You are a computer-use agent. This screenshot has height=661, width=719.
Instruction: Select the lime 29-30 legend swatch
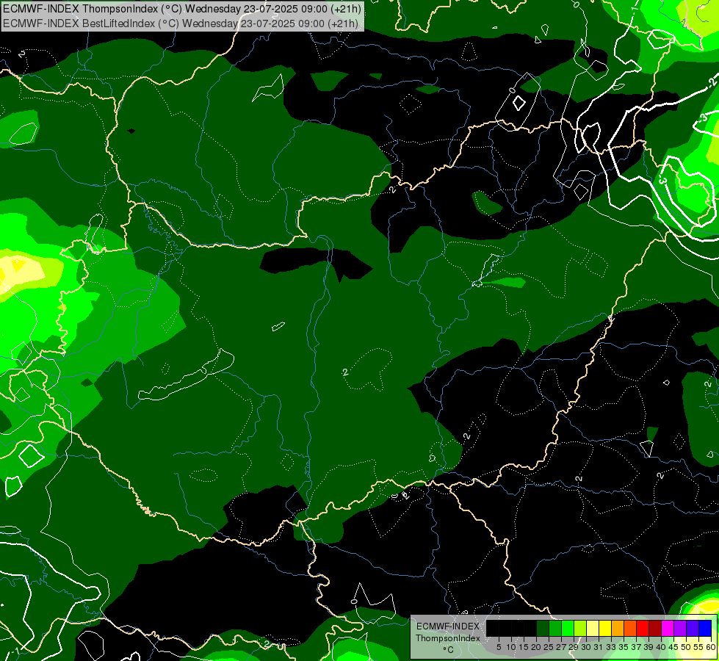[x=580, y=628]
